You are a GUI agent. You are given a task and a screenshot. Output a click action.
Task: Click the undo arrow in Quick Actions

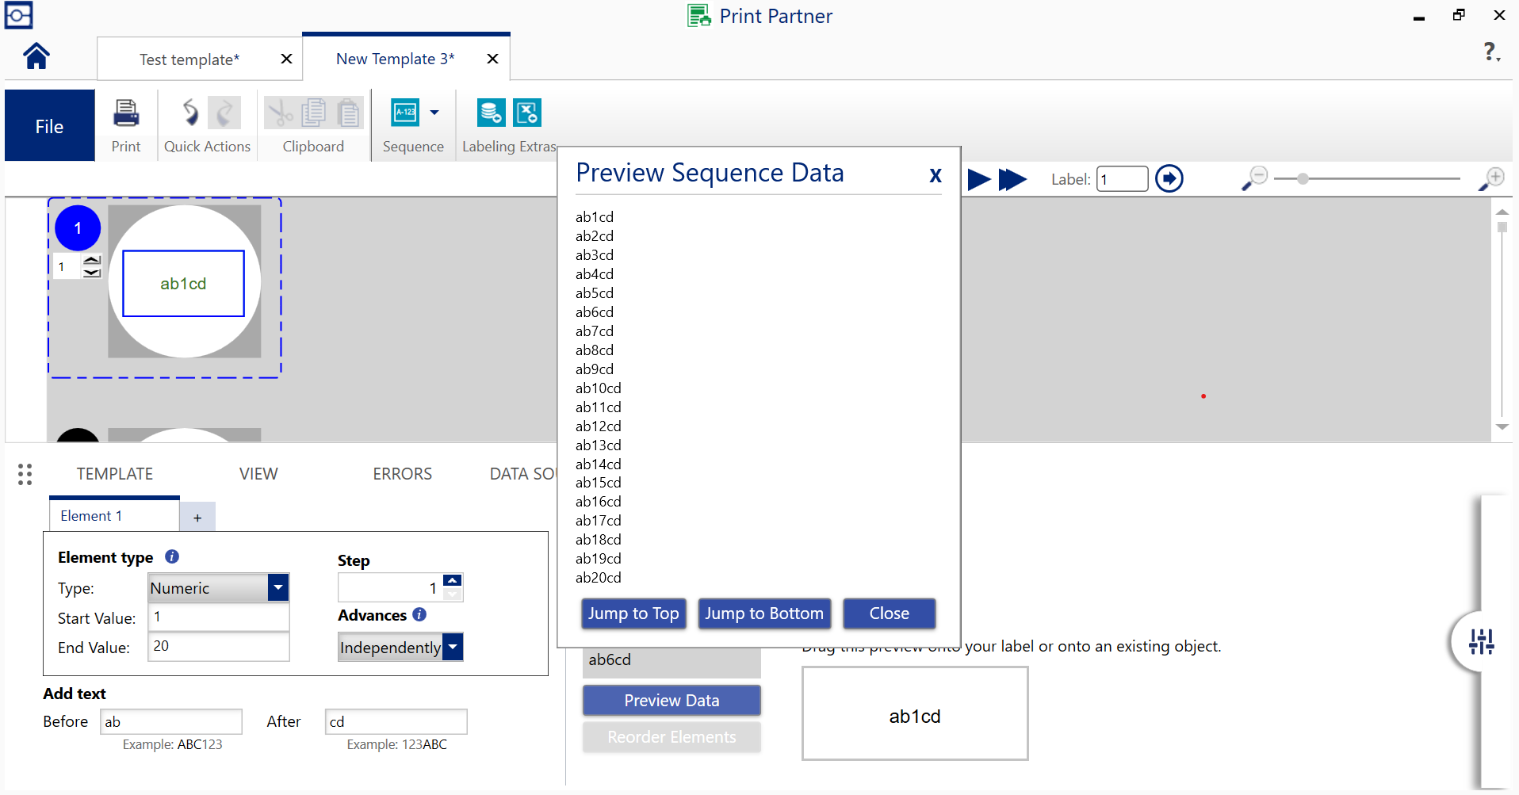pos(190,113)
